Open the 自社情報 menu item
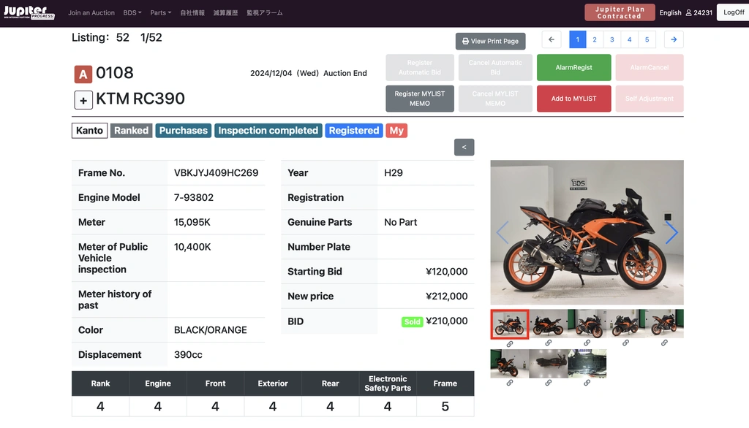 [x=192, y=13]
